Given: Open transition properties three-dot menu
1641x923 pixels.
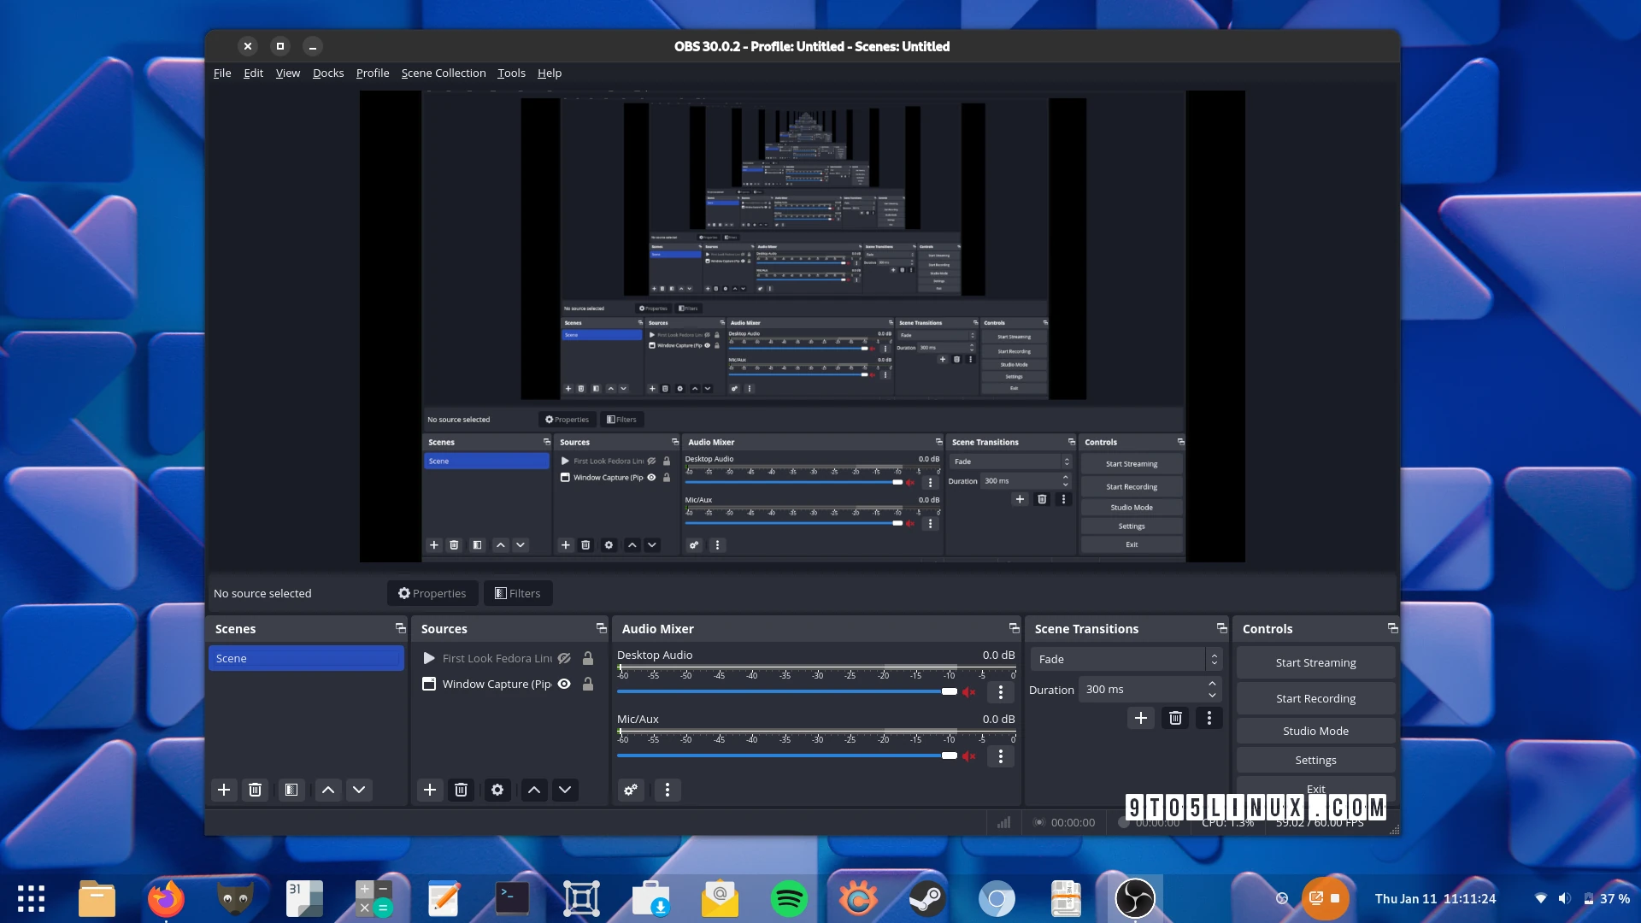Looking at the screenshot, I should click(1209, 718).
